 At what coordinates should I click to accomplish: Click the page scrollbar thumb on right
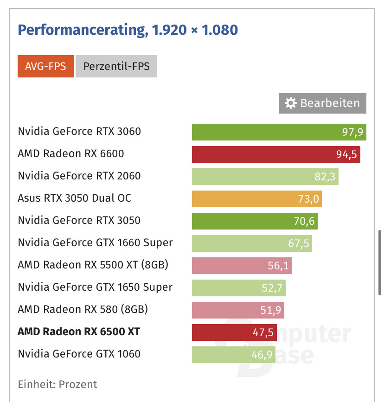click(380, 263)
